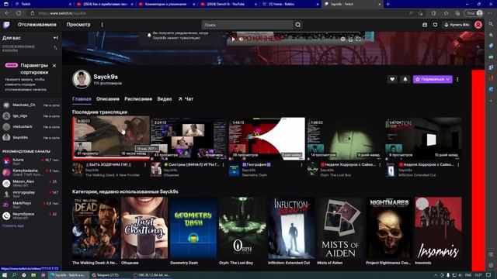Collapse the 'Для вас' sidebar panel

coord(56,38)
